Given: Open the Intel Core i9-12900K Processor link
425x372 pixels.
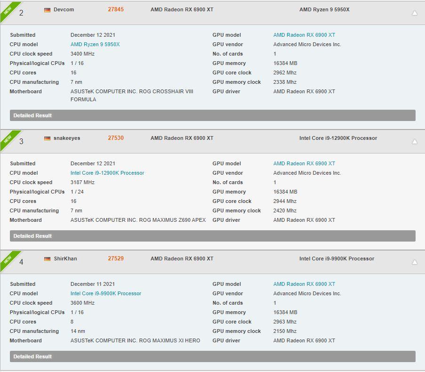Looking at the screenshot, I should [x=107, y=173].
